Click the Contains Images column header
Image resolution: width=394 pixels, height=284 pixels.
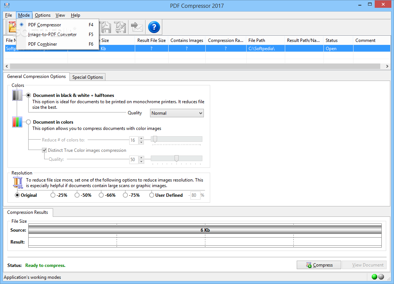click(187, 40)
